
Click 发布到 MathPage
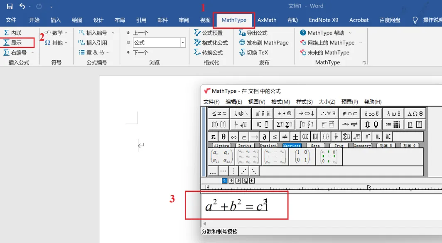(x=264, y=43)
